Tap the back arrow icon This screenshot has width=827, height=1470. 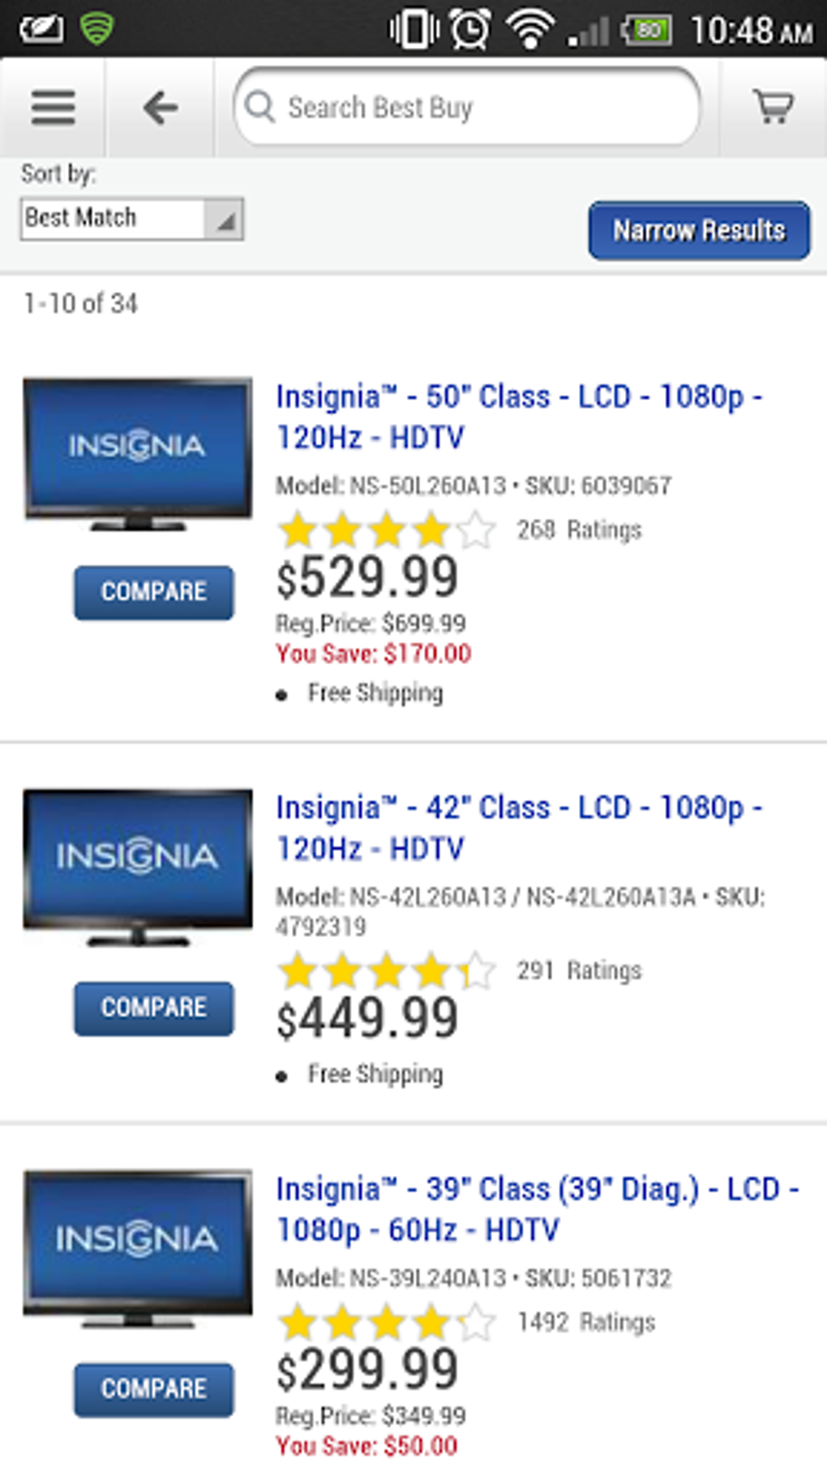tap(161, 107)
